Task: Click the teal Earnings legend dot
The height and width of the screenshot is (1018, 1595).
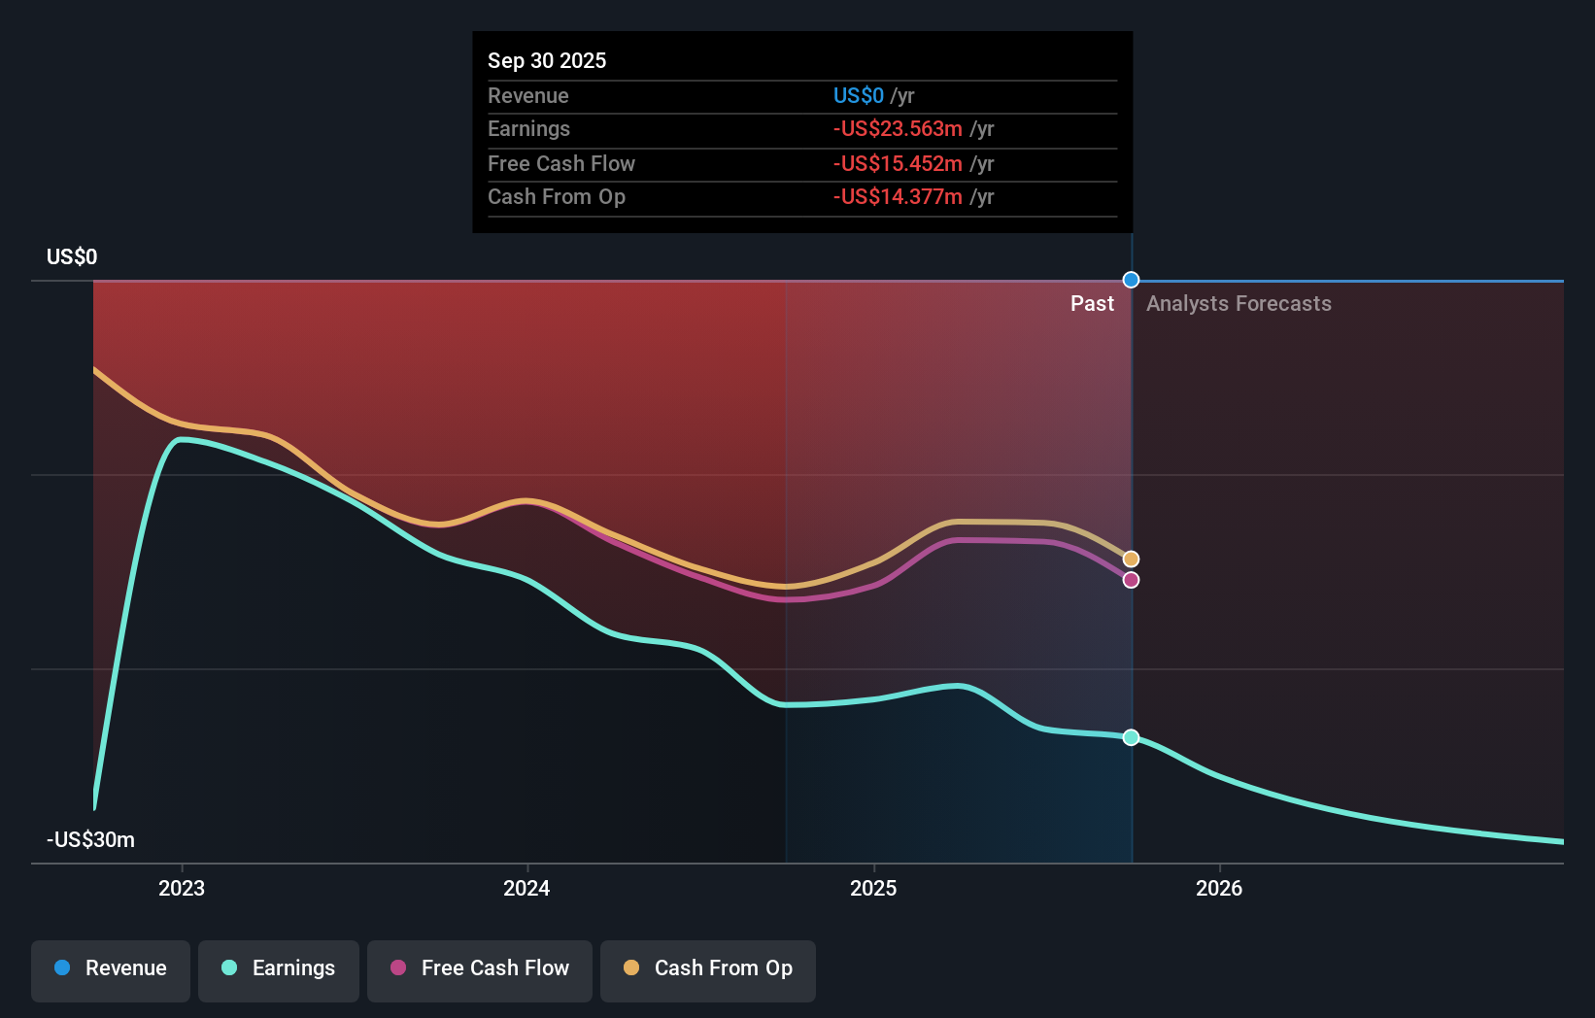Action: coord(227,968)
